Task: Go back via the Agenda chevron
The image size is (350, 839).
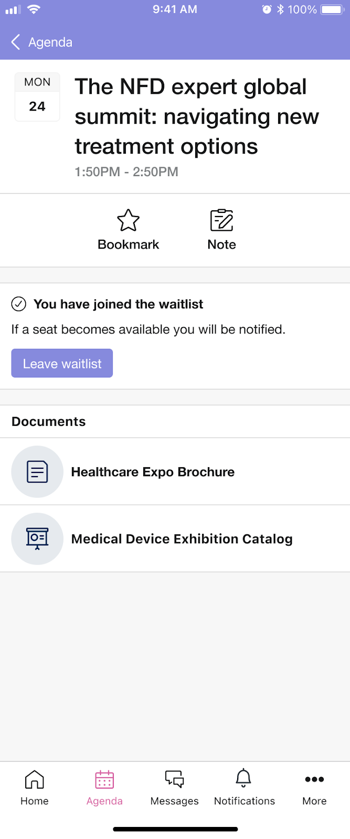Action: point(16,42)
